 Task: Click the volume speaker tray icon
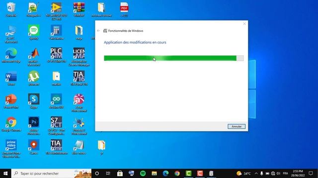click(278, 174)
